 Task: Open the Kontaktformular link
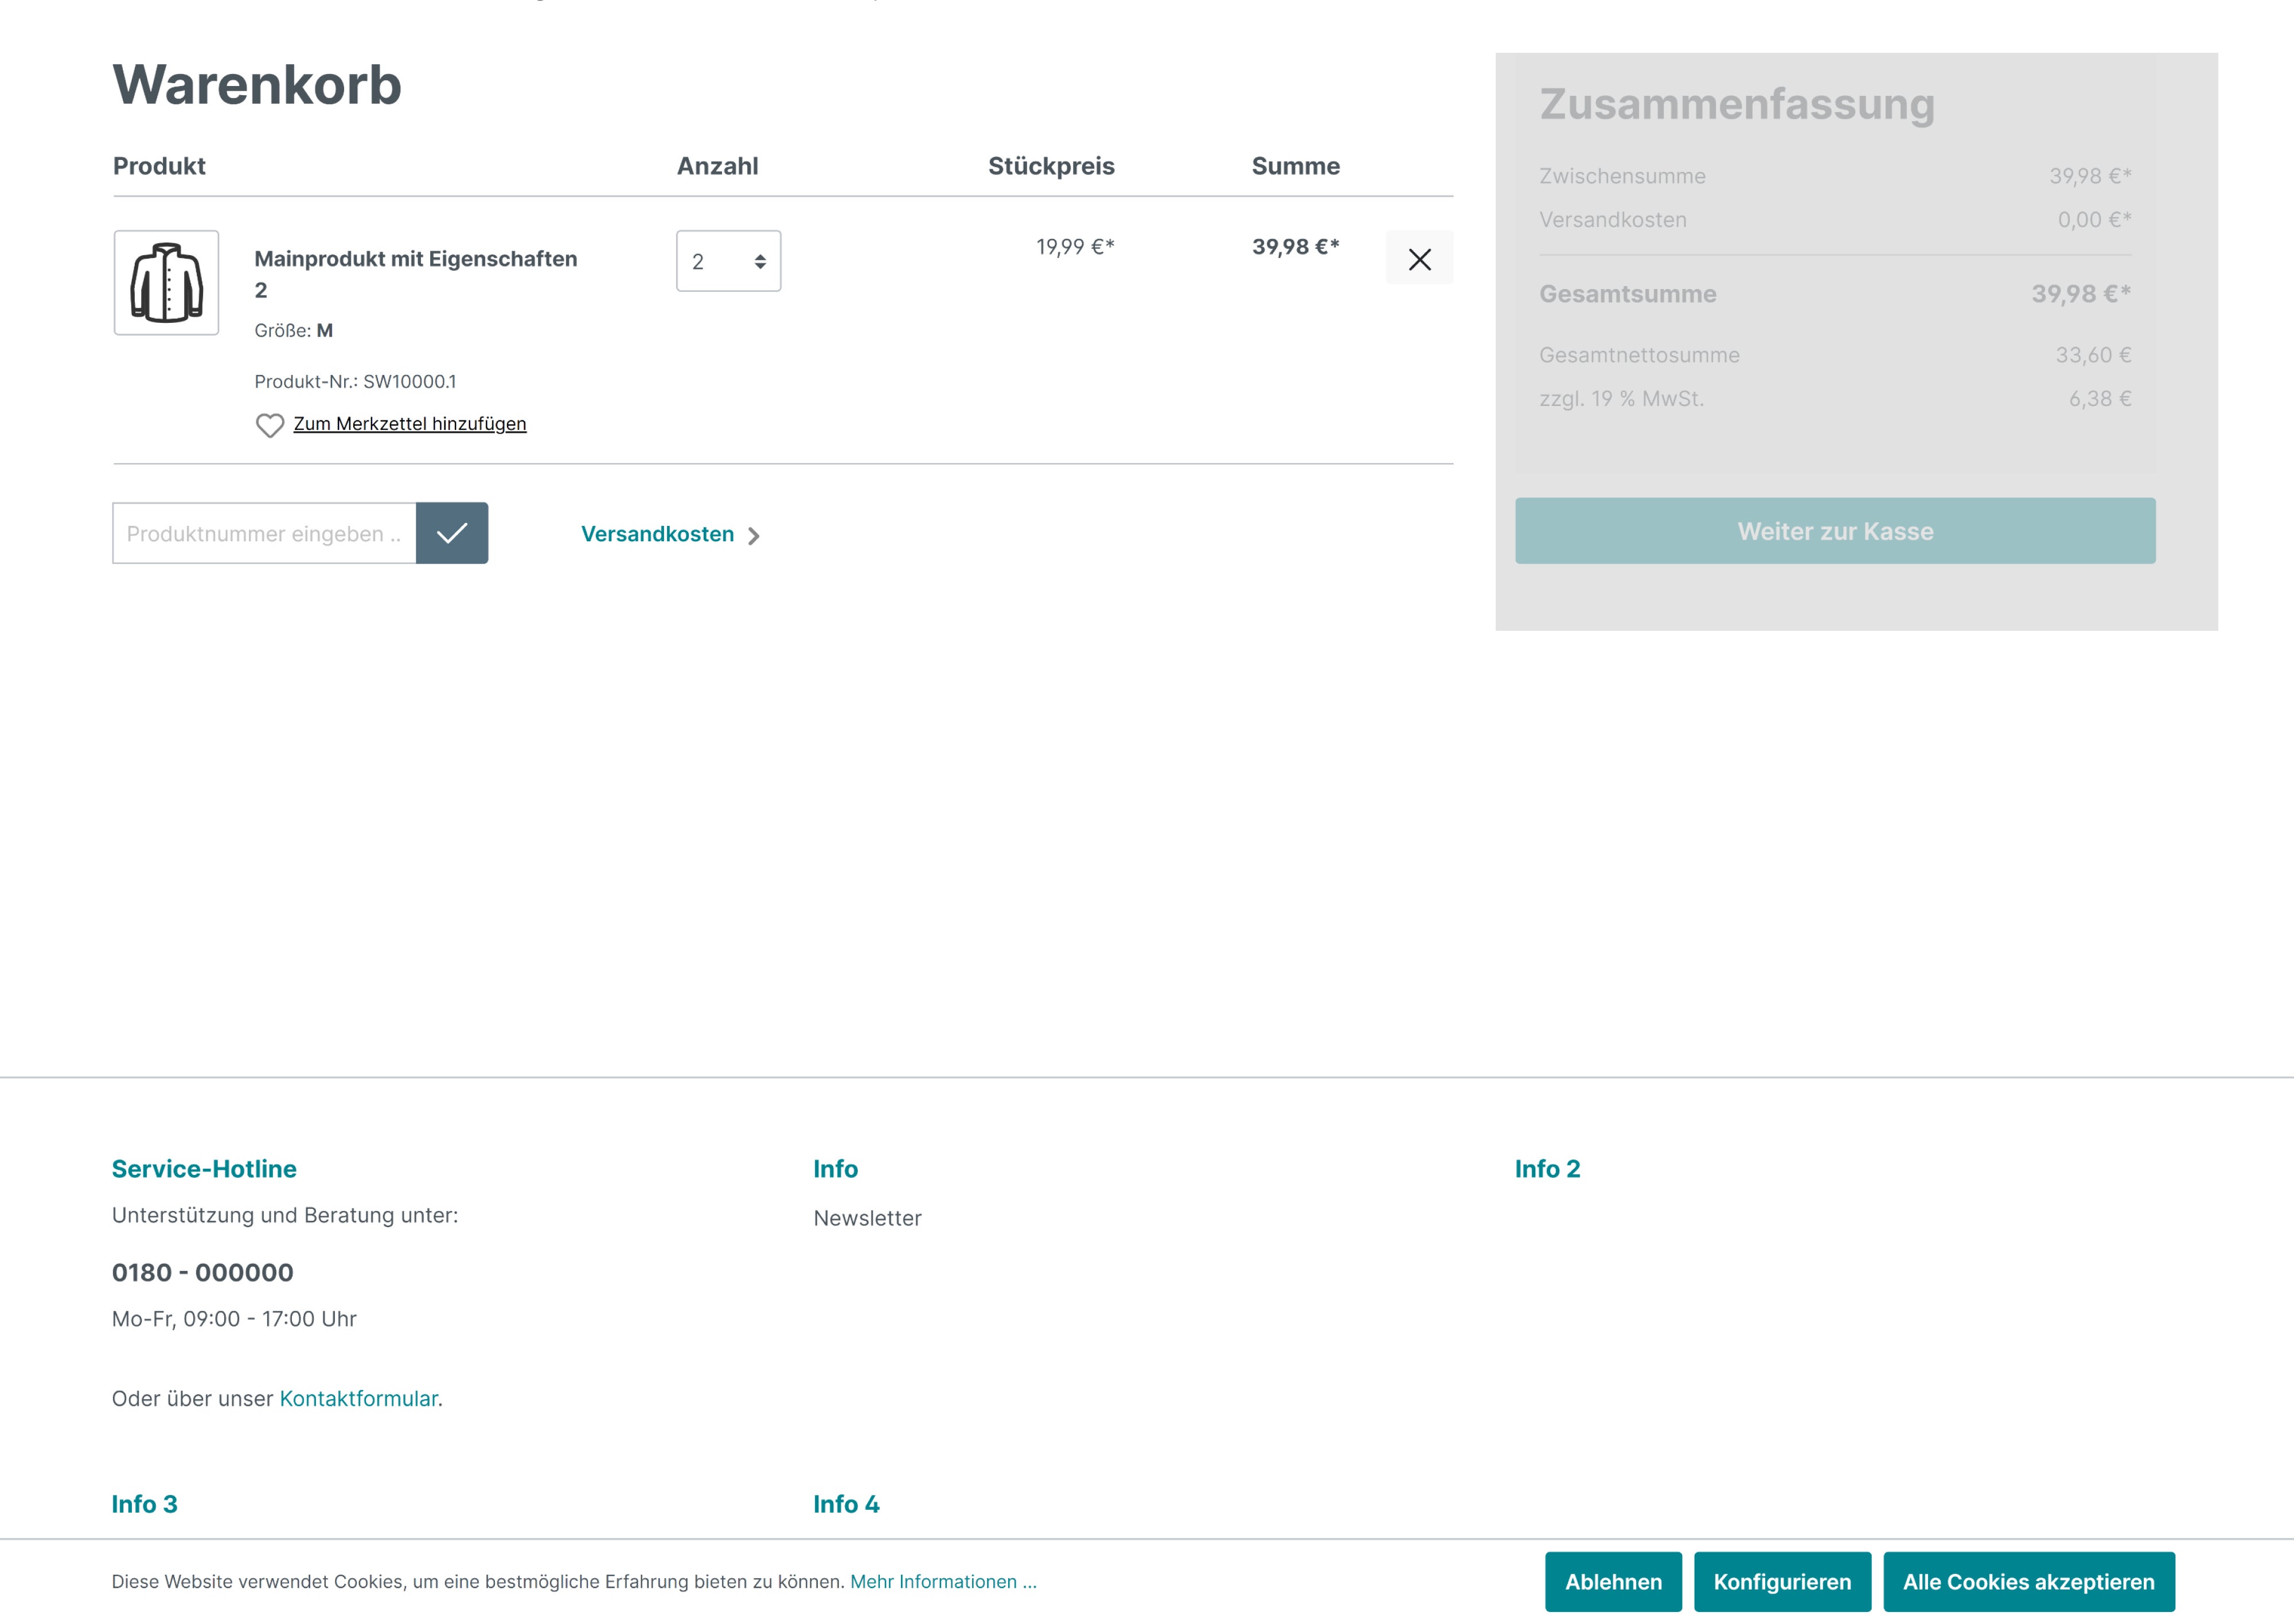pyautogui.click(x=358, y=1398)
